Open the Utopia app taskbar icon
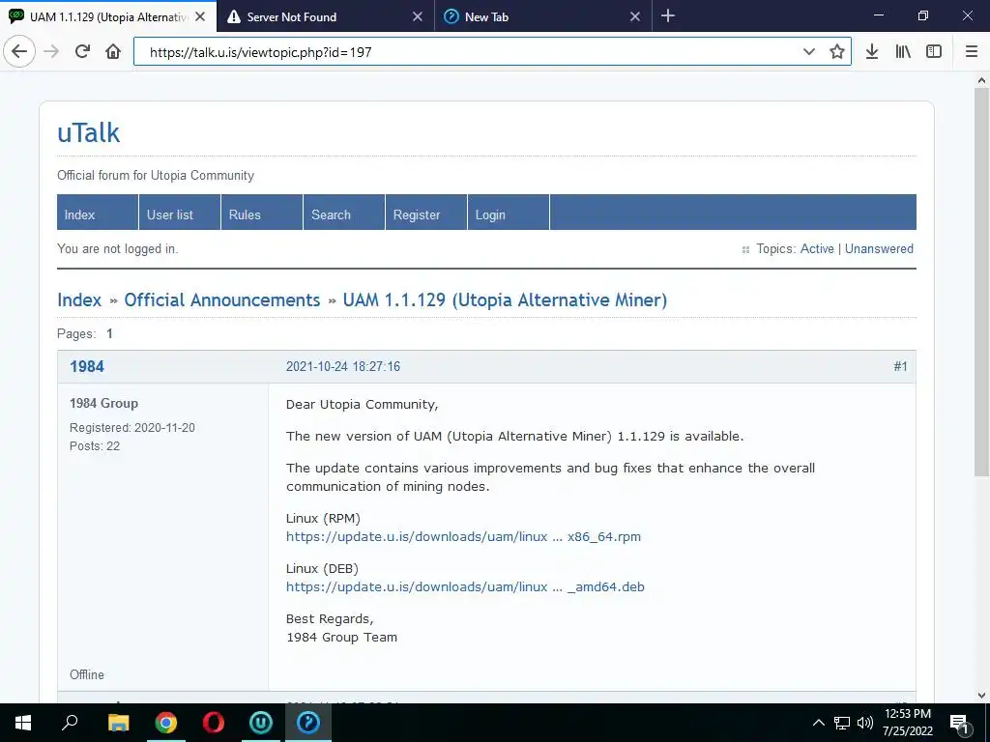The image size is (990, 742). [261, 723]
